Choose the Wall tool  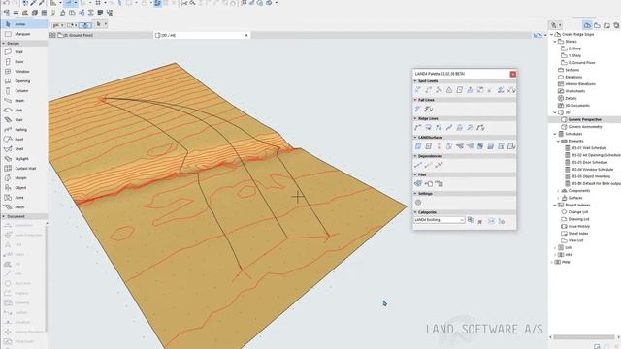click(23, 51)
